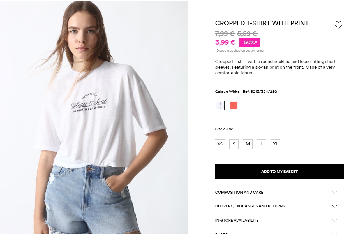Choose size M
Screen dimensions: 351x234
point(248,144)
